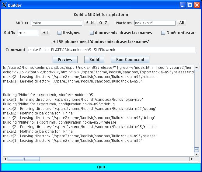
Task: Click the Command text field
Action: (112, 50)
